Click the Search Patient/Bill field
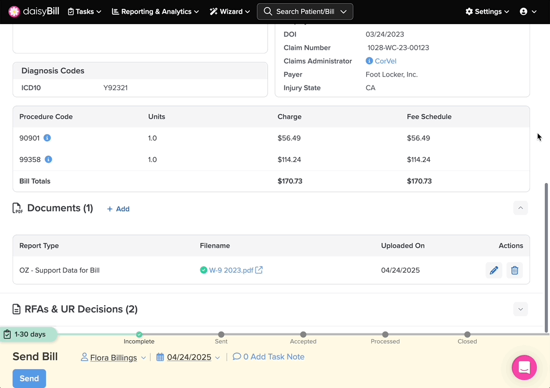Screen dimensions: 550x388 [305, 12]
